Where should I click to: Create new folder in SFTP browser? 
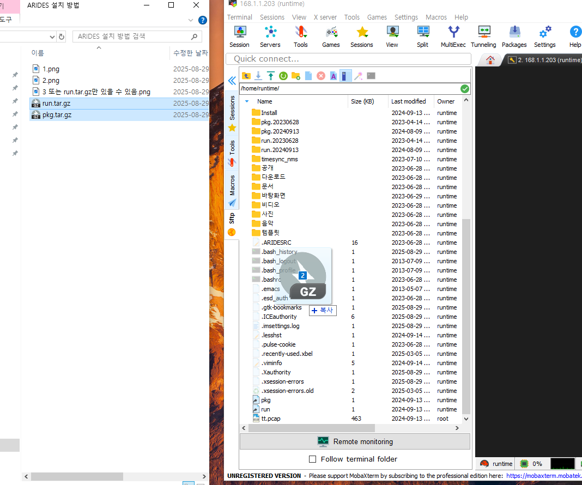(x=296, y=76)
